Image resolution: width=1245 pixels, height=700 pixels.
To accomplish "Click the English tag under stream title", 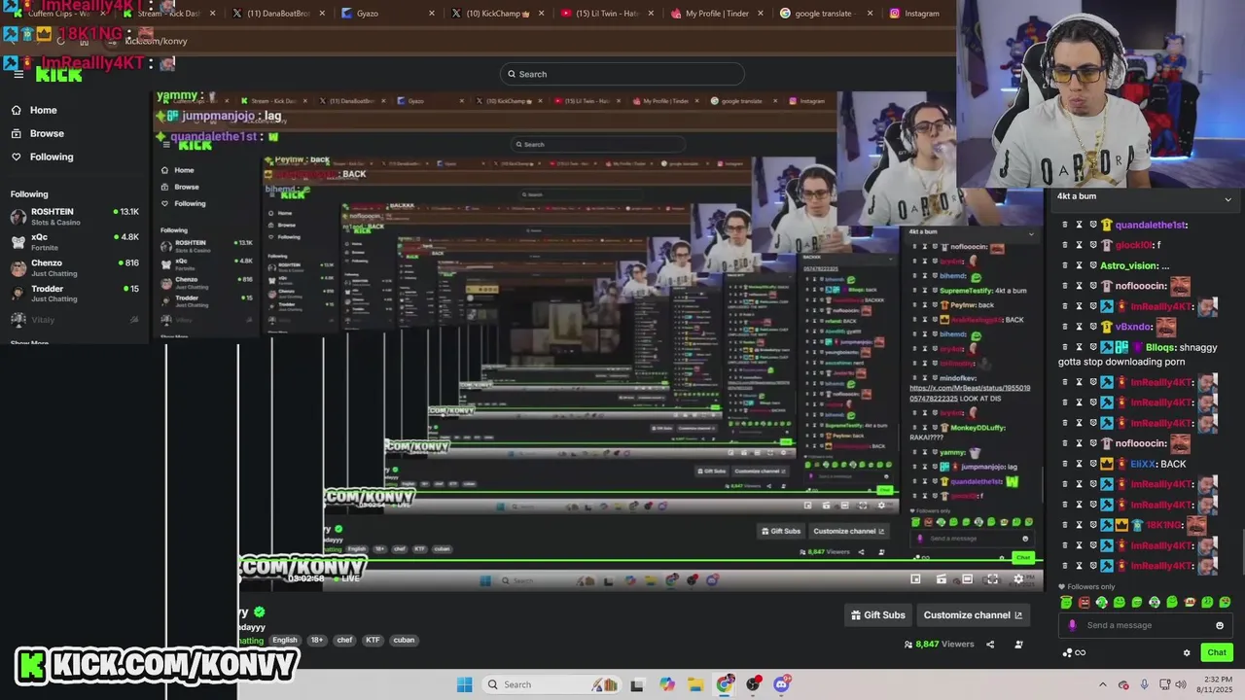I will tap(285, 640).
